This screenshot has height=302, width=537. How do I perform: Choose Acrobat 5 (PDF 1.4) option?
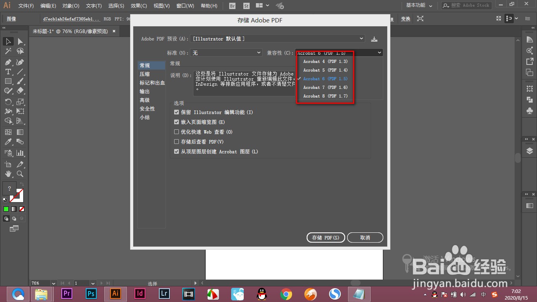[326, 70]
